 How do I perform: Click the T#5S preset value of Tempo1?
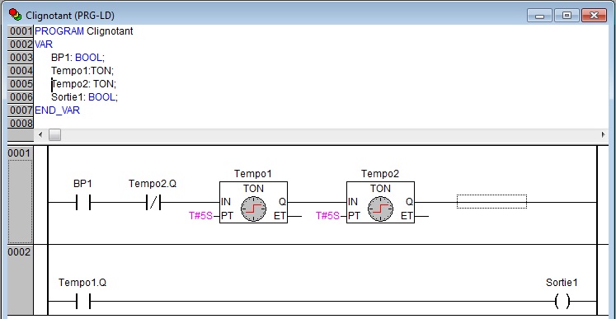pos(200,216)
